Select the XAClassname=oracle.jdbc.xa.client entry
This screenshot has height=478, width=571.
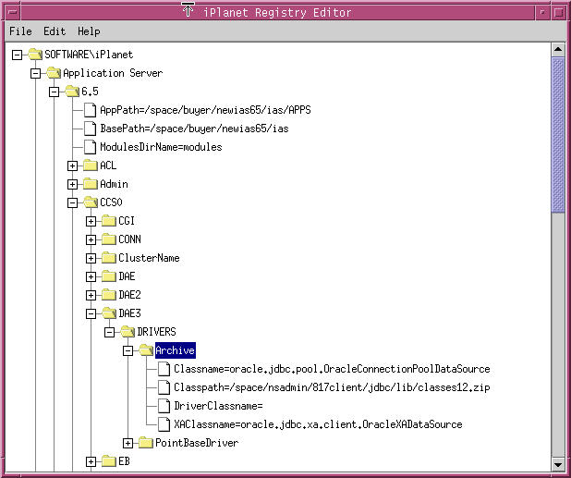click(318, 424)
